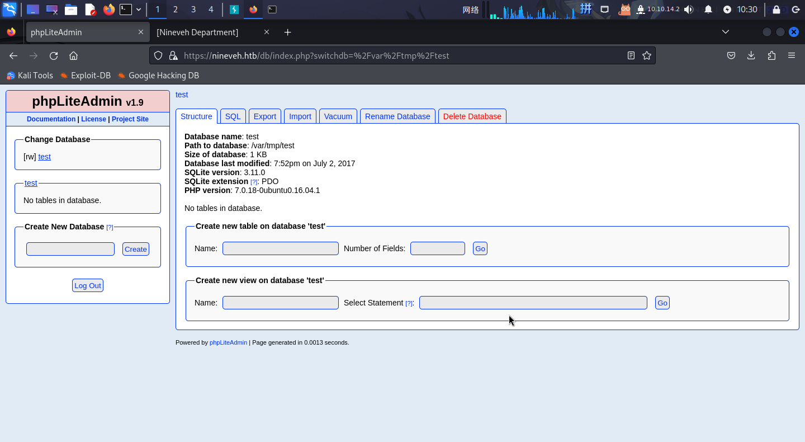Switch to the Import tab
The height and width of the screenshot is (442, 805).
click(x=300, y=116)
